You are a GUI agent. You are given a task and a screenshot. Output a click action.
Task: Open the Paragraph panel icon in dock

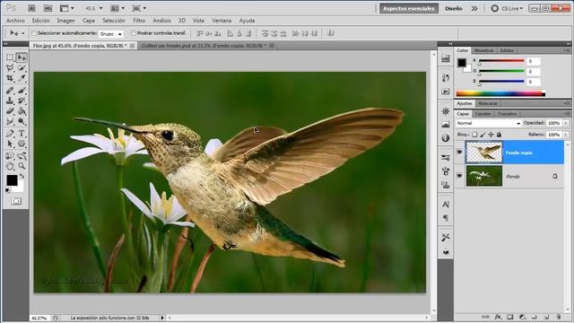[x=446, y=218]
